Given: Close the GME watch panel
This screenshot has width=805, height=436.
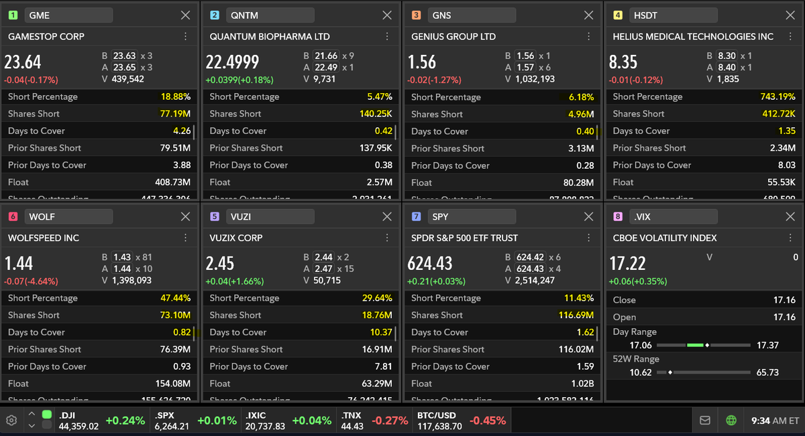Looking at the screenshot, I should 186,15.
